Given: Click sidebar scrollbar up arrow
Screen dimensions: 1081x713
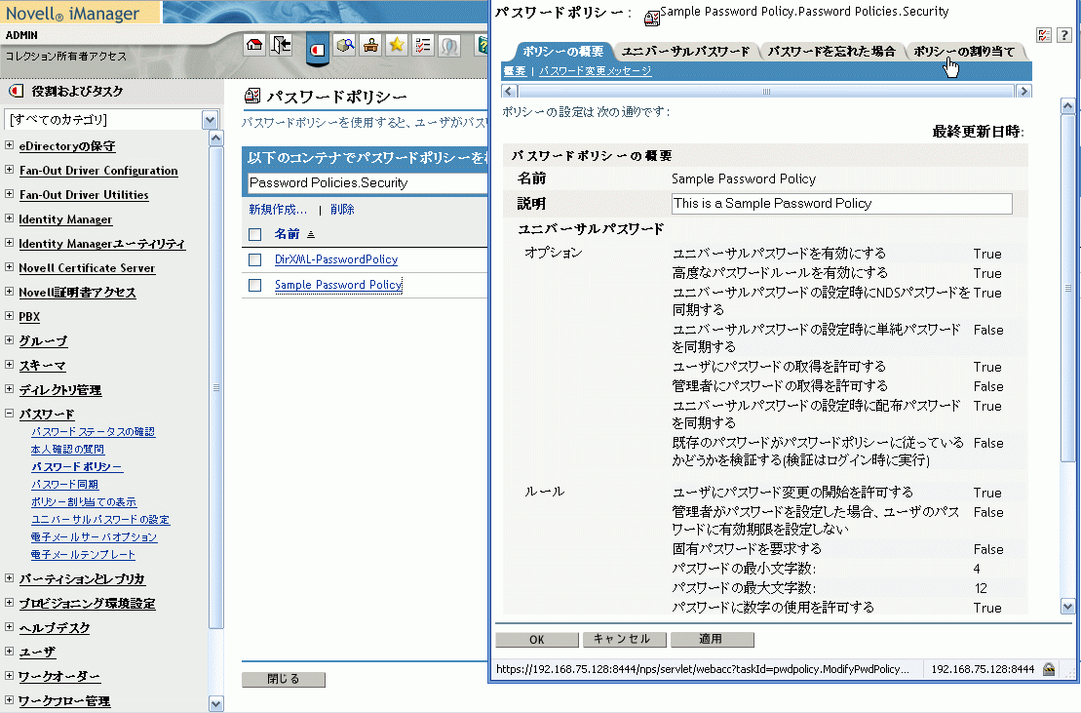Looking at the screenshot, I should [x=215, y=138].
